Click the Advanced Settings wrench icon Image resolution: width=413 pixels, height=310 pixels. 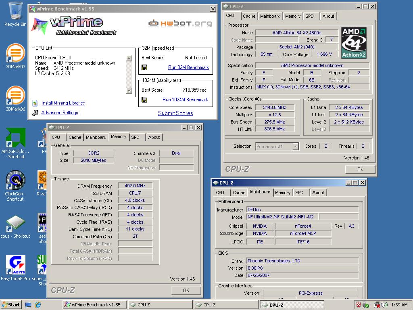35,113
